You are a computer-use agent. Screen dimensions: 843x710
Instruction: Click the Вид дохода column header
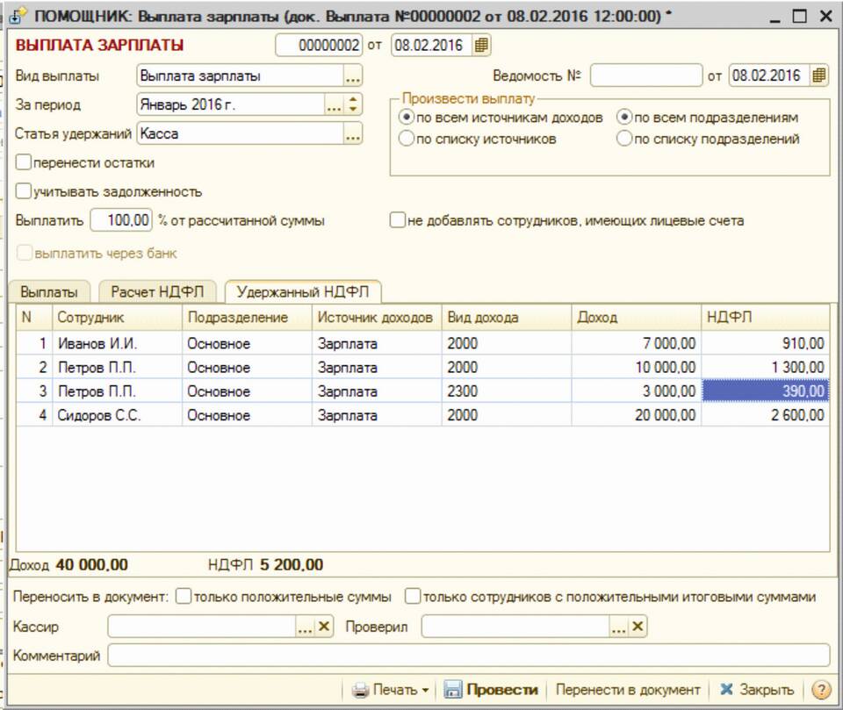[x=506, y=317]
